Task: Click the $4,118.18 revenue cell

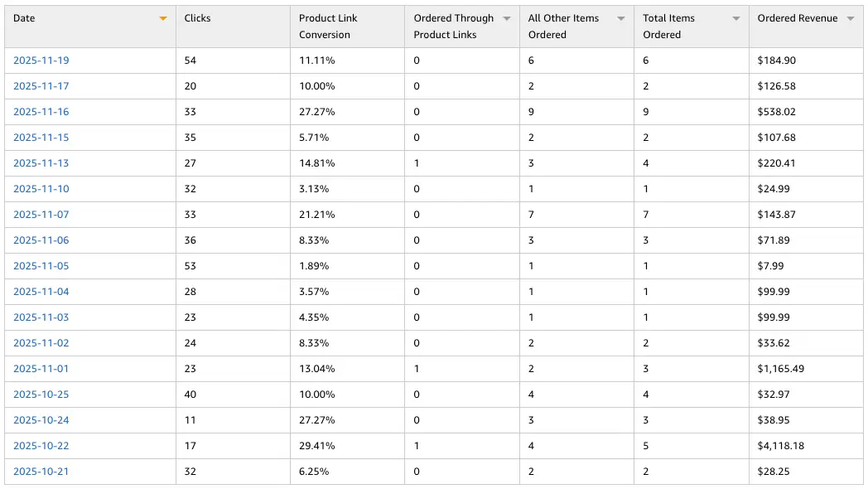Action: pos(780,446)
